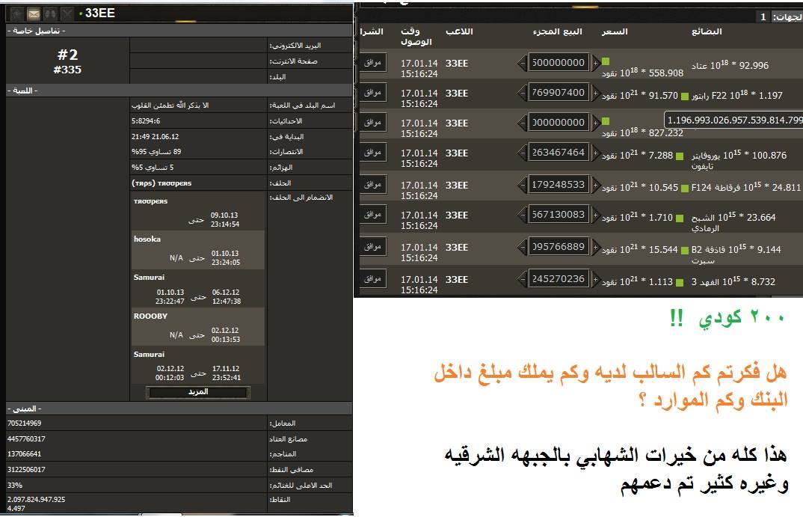
Task: Click the first dimmed icon left of envelope
Action: pyautogui.click(x=16, y=13)
